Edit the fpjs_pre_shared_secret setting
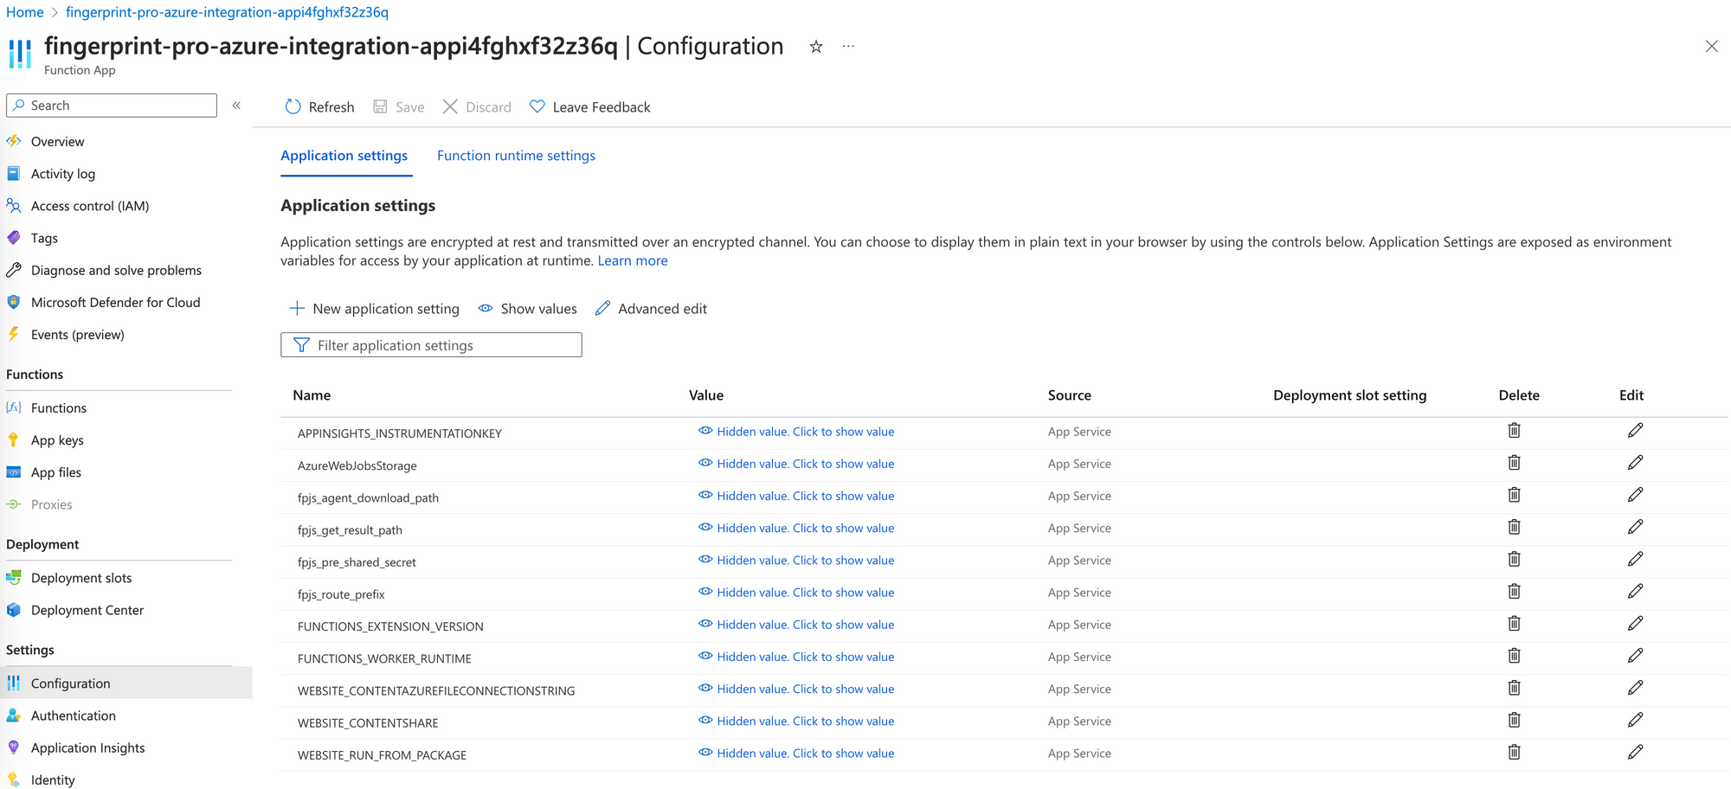1731x789 pixels. (x=1635, y=559)
